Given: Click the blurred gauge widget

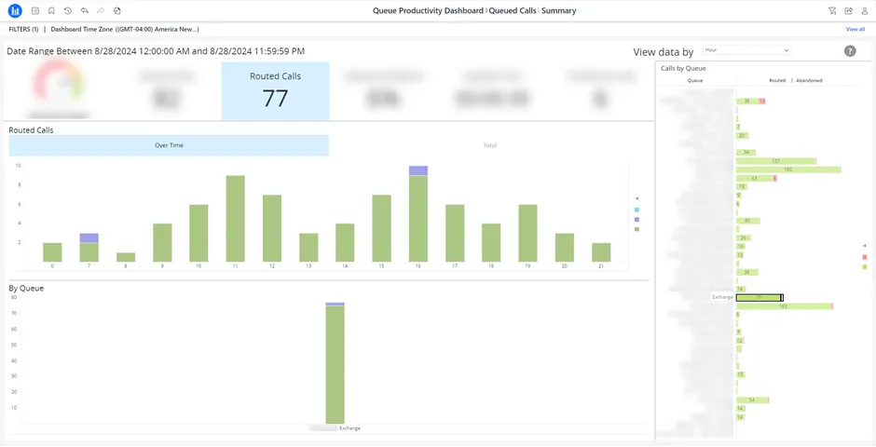Looking at the screenshot, I should (58, 89).
